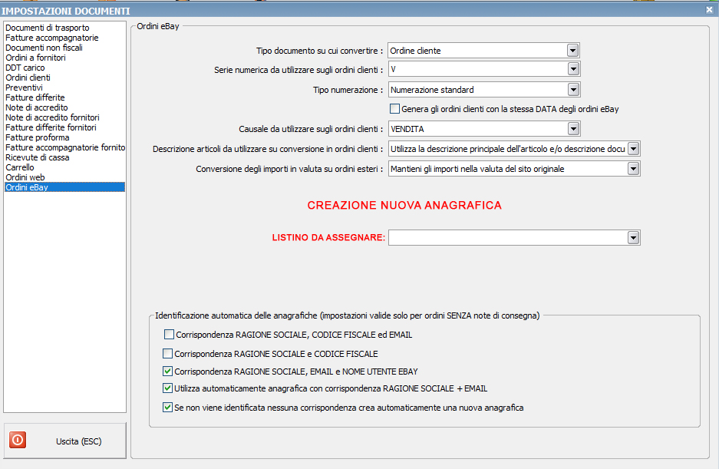Enable 'Genera gli ordini clienti con la stessa DATA'
Image resolution: width=719 pixels, height=469 pixels.
tap(394, 109)
